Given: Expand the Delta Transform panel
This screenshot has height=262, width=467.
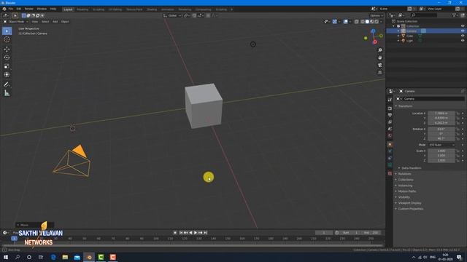Looking at the screenshot, I should pyautogui.click(x=411, y=168).
